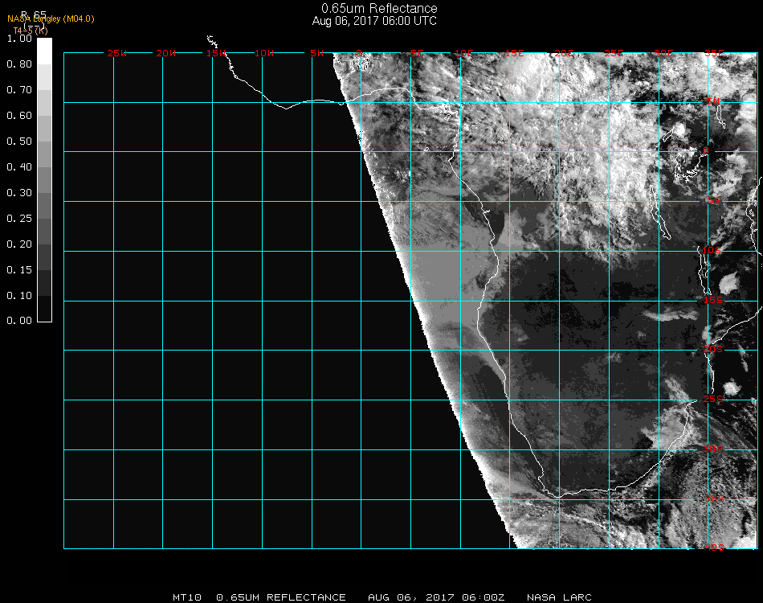Click the 0.80 colorbar scale value
The width and height of the screenshot is (763, 603).
(x=19, y=64)
